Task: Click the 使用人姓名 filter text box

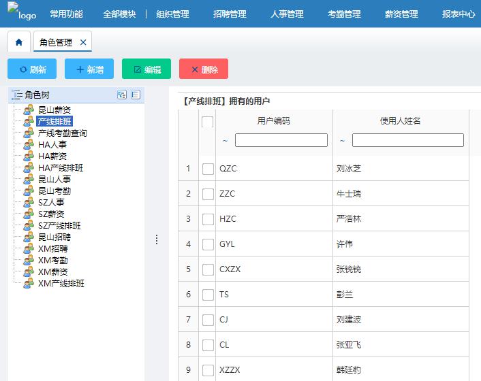Action: [407, 140]
